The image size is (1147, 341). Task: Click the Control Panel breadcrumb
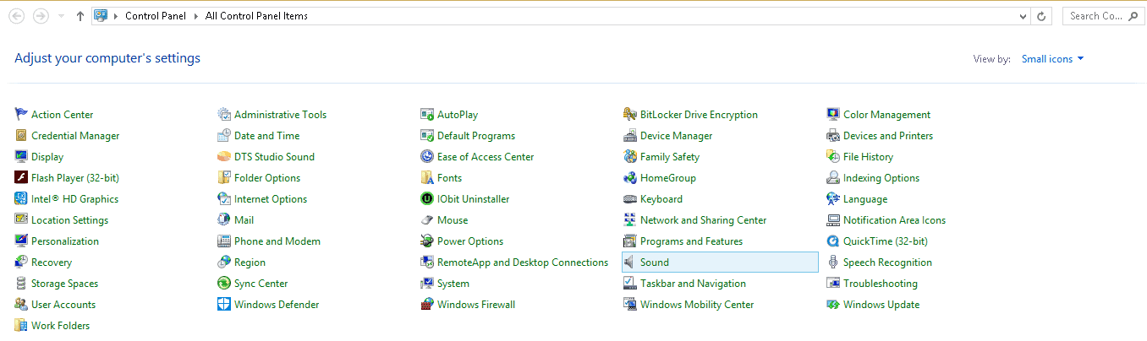156,16
